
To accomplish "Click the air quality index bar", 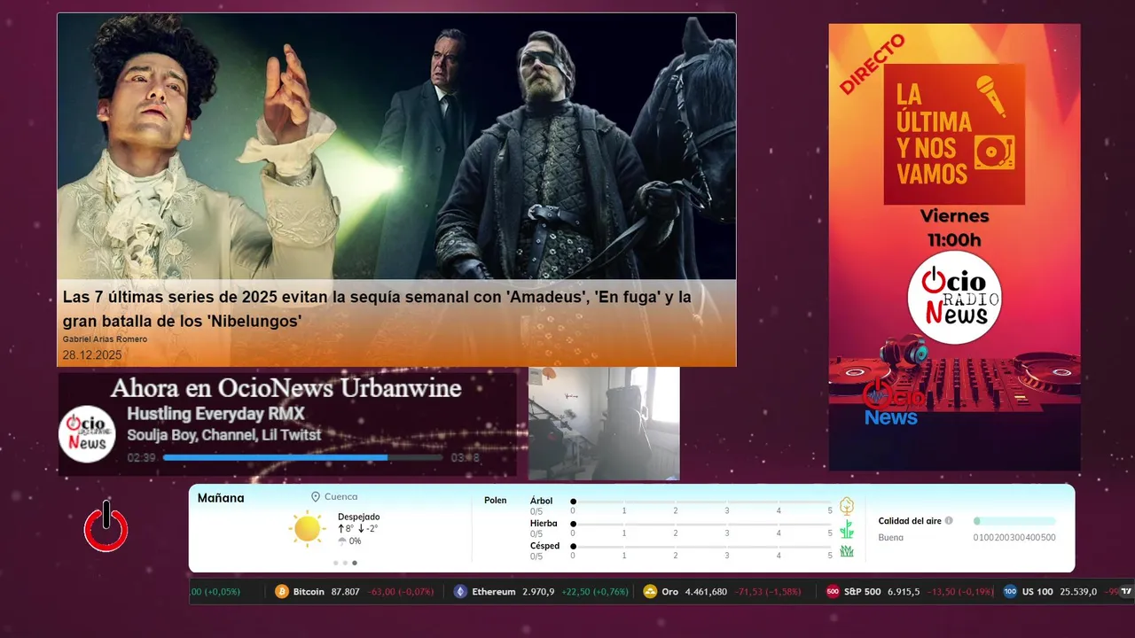I will tap(1014, 521).
